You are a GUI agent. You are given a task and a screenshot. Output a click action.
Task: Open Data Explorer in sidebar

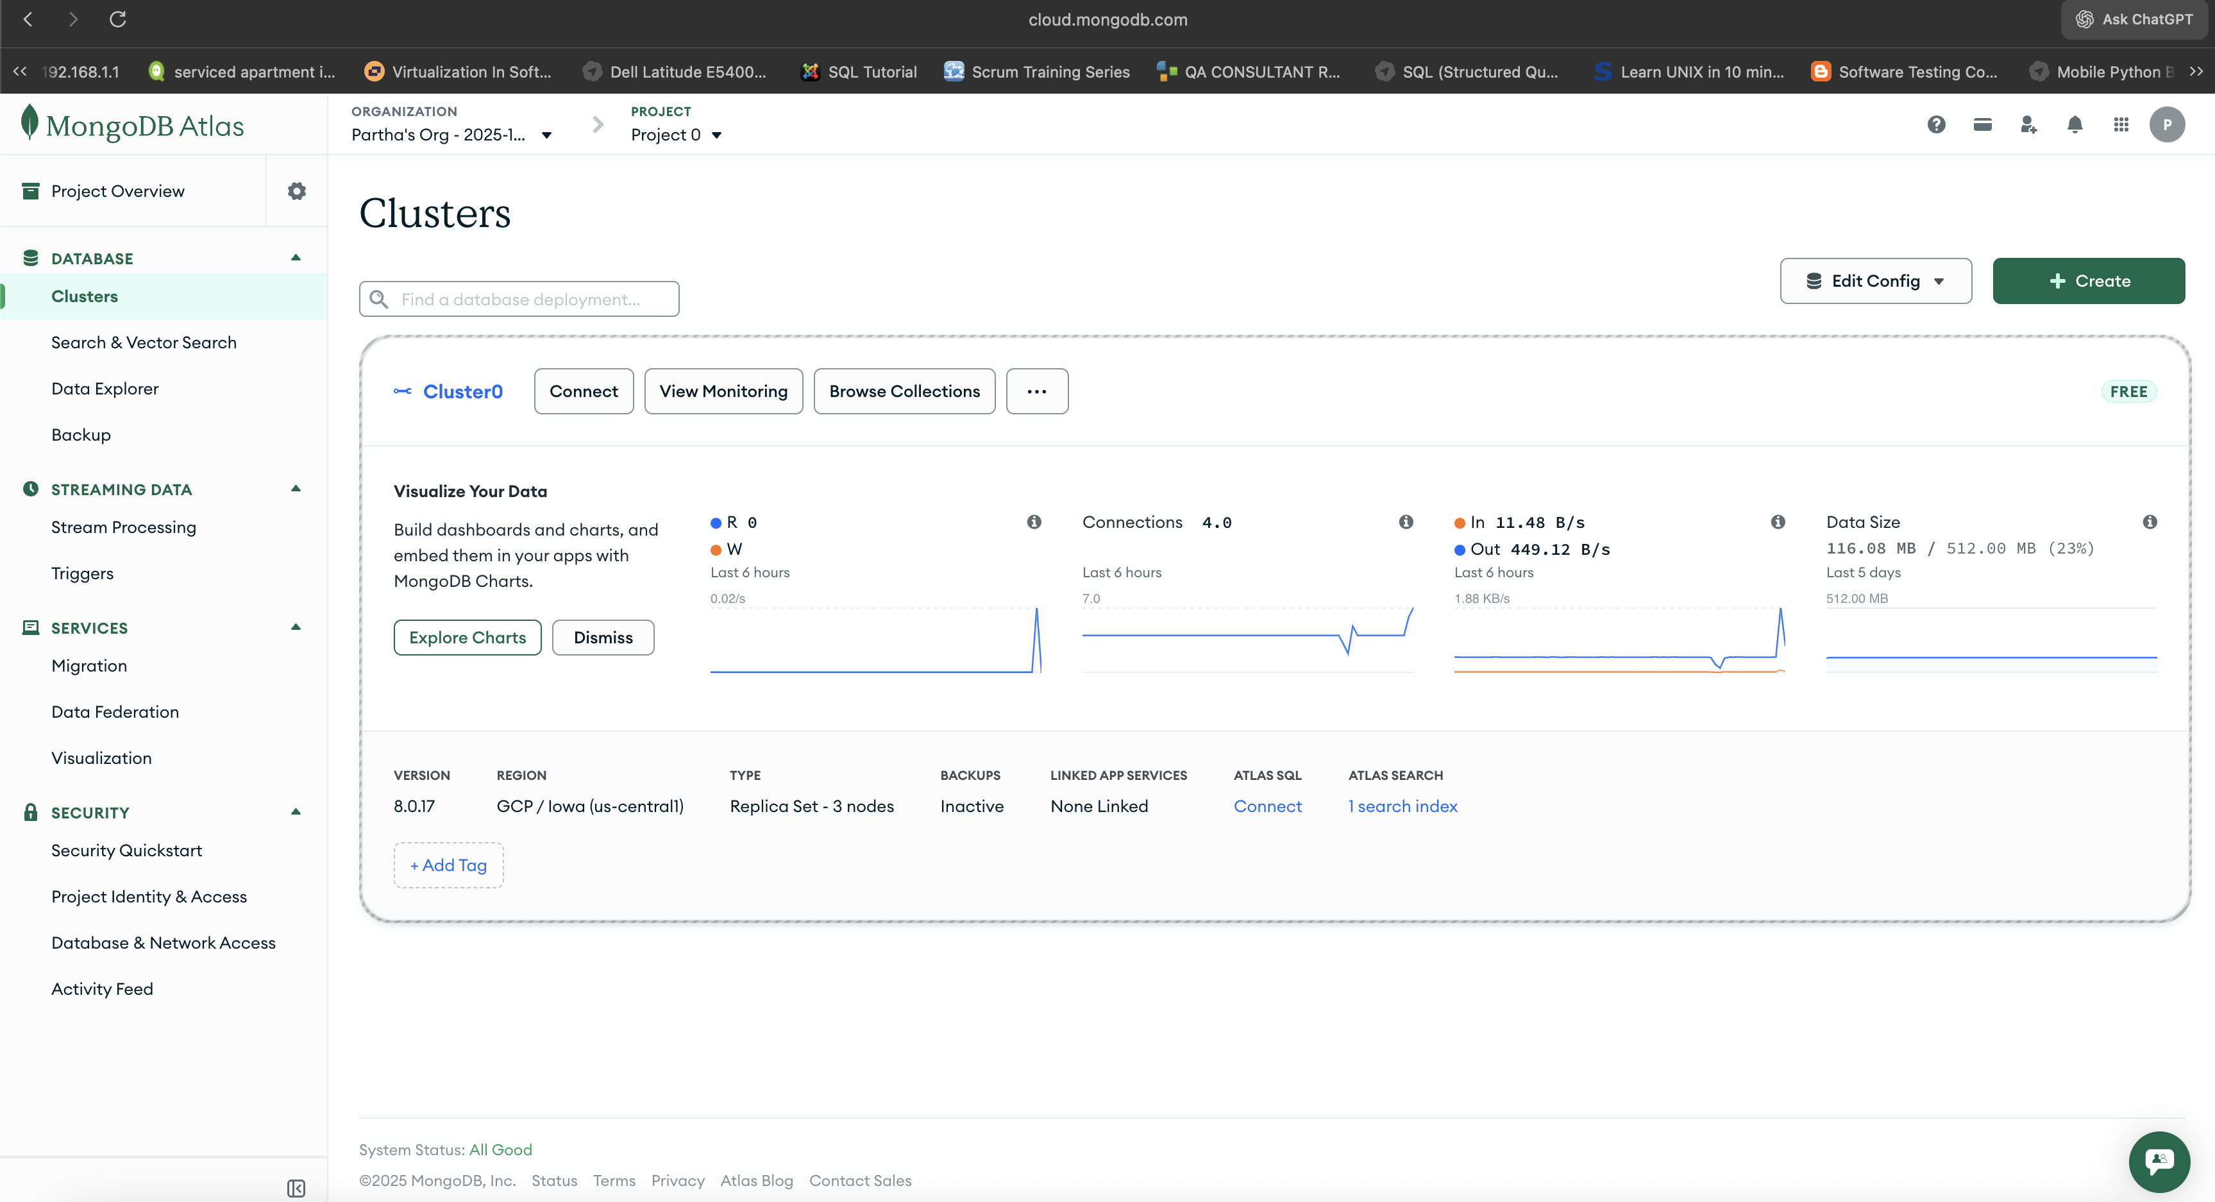[x=105, y=389]
